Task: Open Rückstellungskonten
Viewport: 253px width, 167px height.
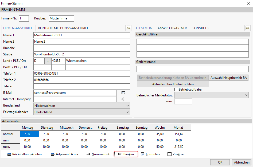Action: click(24, 154)
